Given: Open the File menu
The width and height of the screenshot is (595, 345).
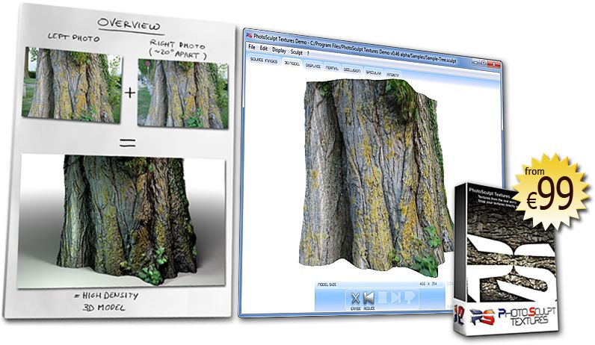Looking at the screenshot, I should click(x=252, y=47).
